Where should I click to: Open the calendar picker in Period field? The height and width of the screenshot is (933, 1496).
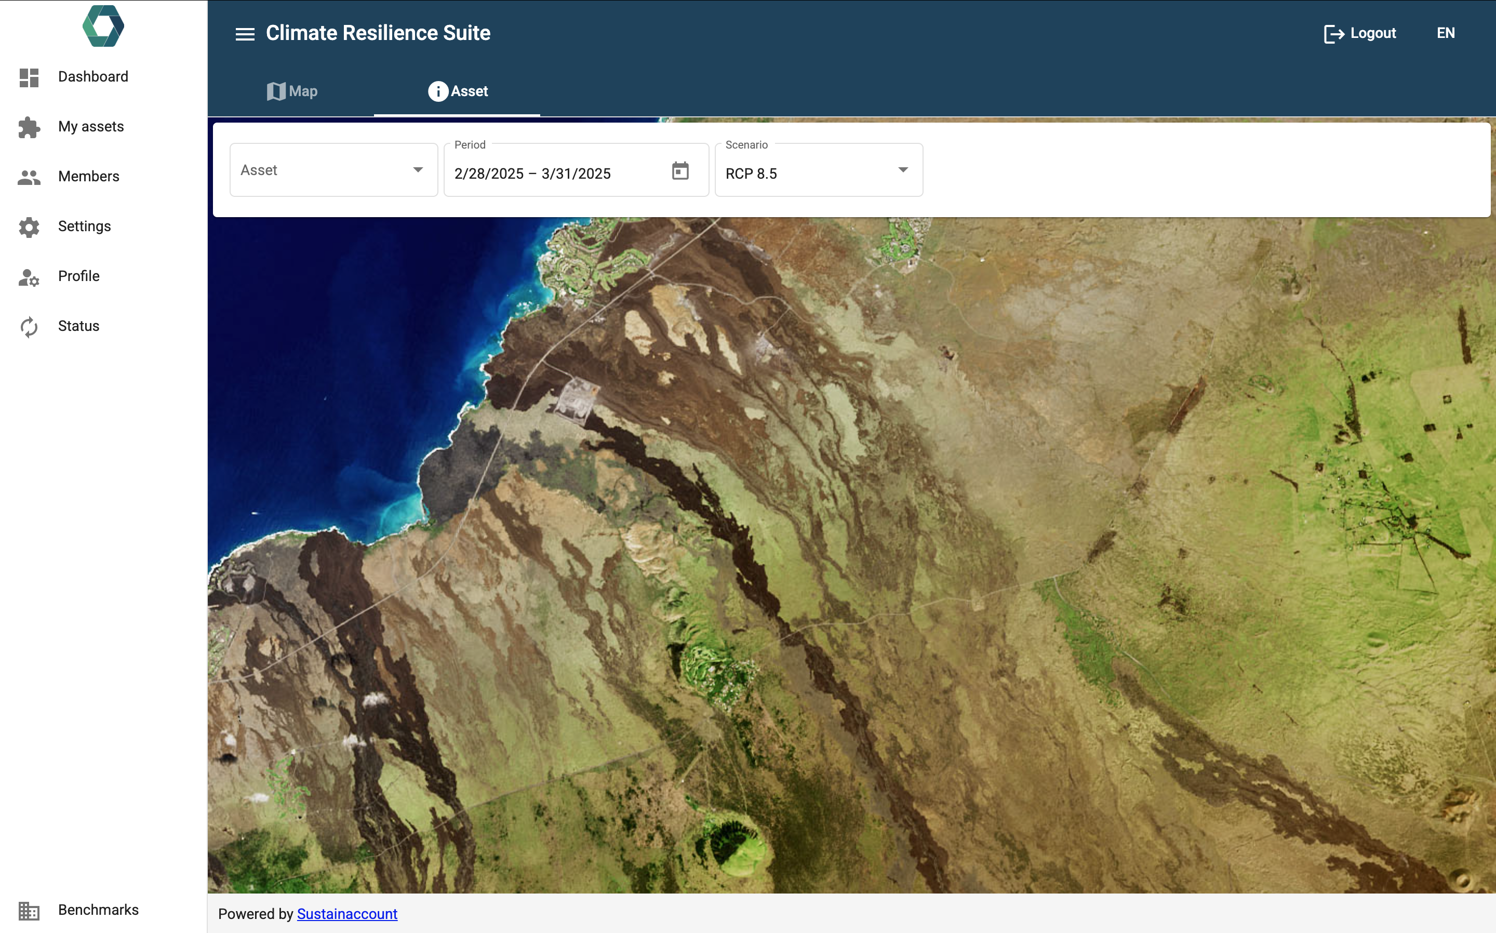pyautogui.click(x=680, y=171)
